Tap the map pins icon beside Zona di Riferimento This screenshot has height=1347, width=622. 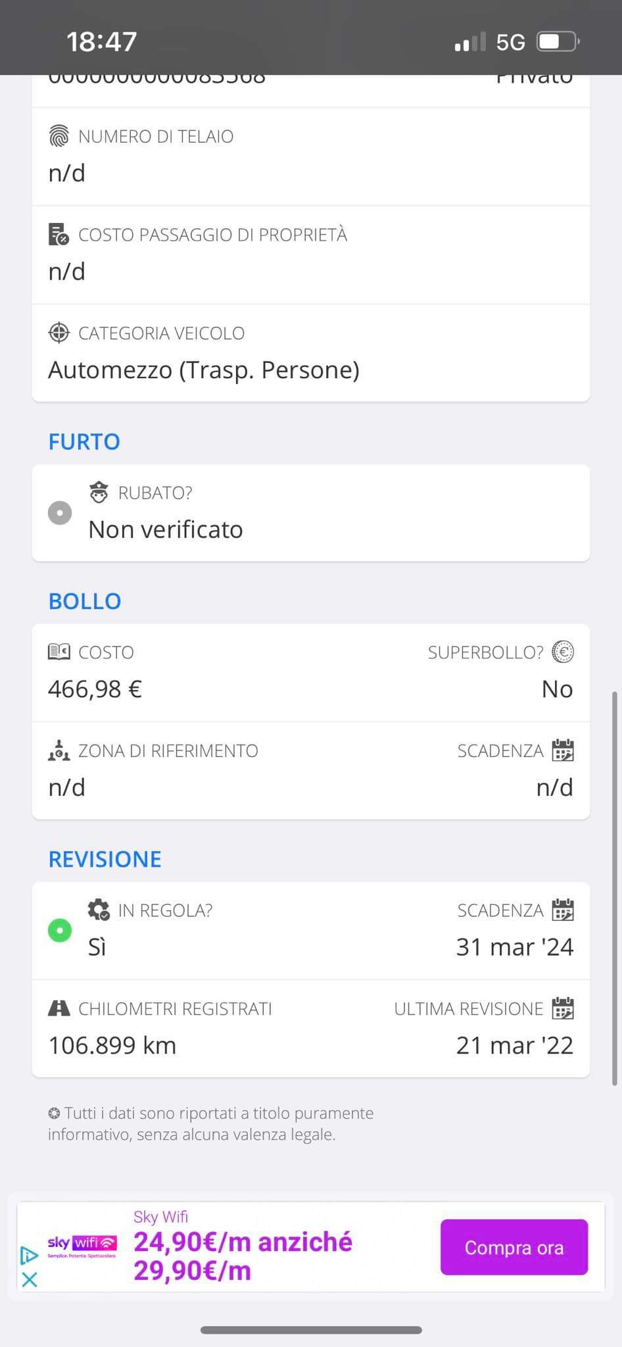point(59,750)
